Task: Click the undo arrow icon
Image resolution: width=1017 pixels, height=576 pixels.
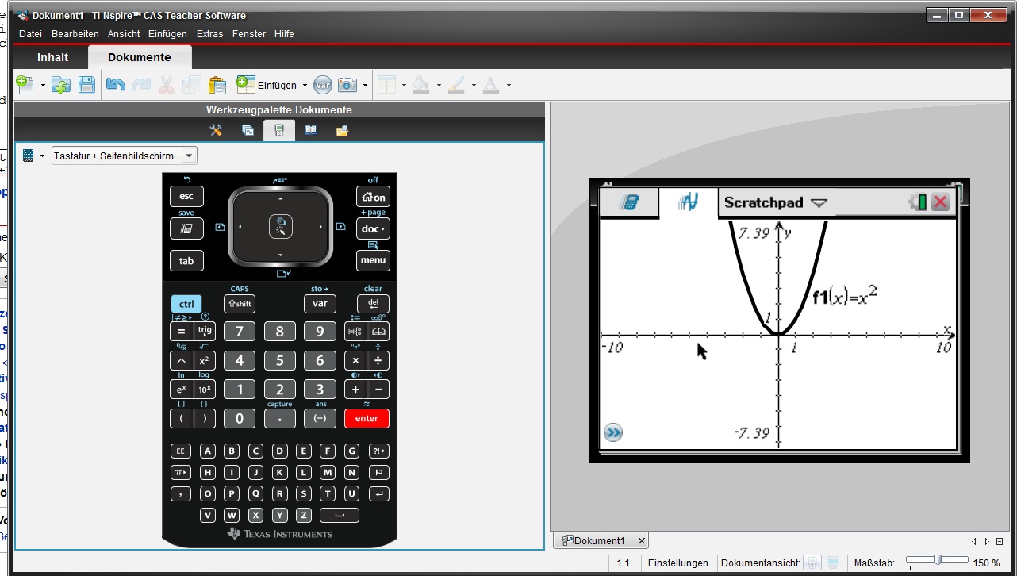Action: pos(116,85)
